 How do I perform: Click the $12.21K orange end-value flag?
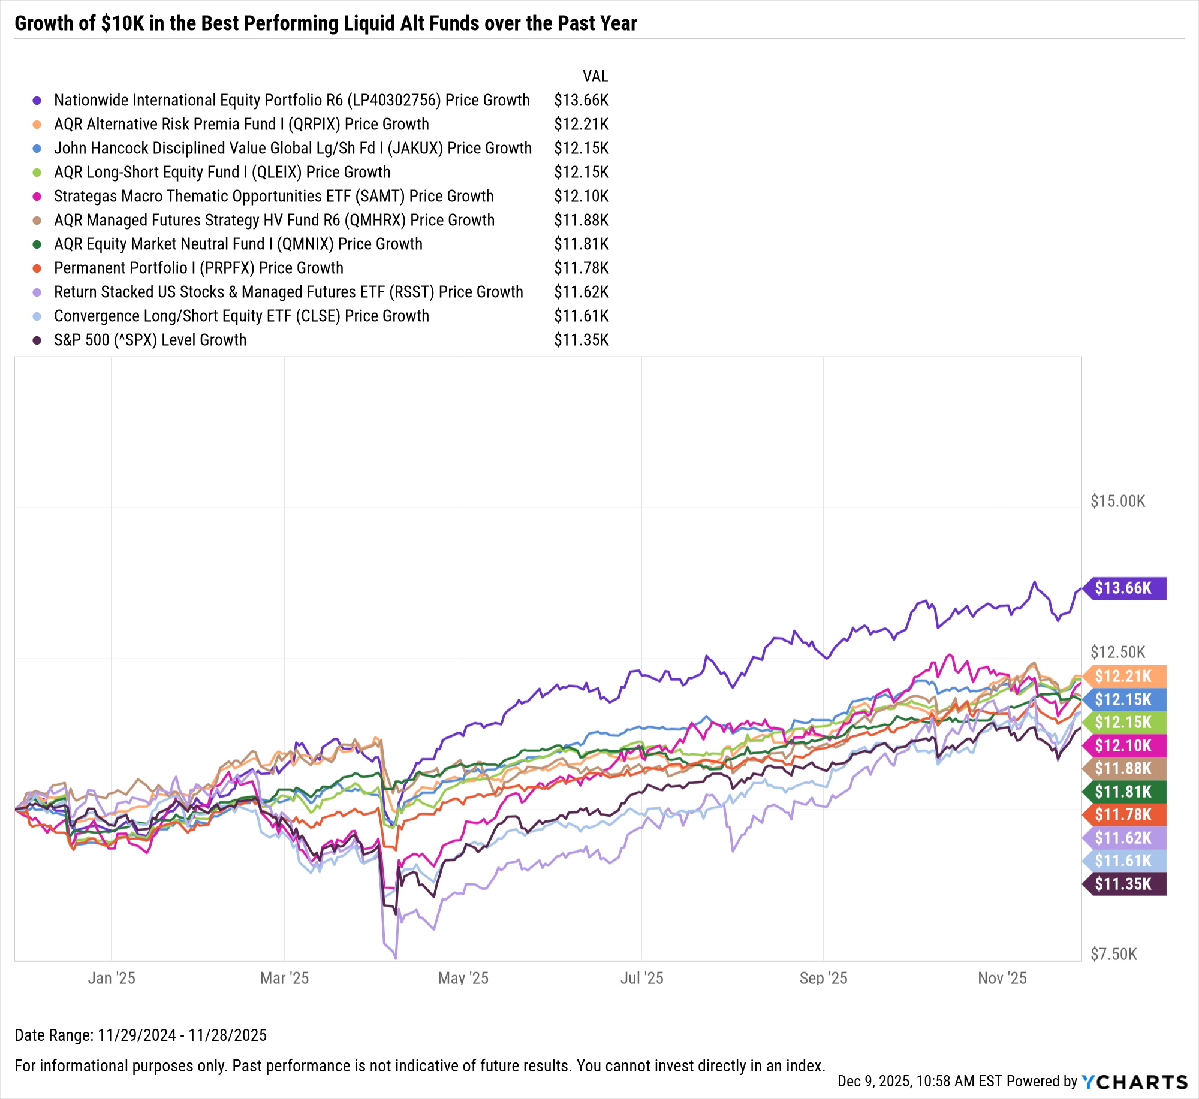point(1124,677)
